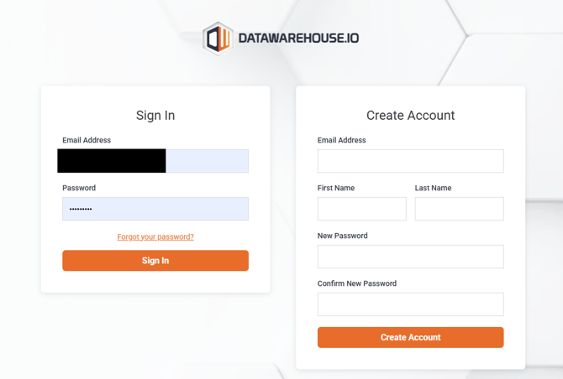Focus the Last Name input box
The height and width of the screenshot is (379, 563).
(x=459, y=209)
